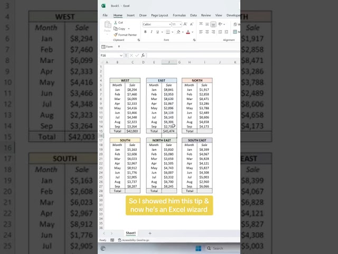Toggle Bottom Align vertical alignment
Image resolution: width=338 pixels, height=254 pixels.
(213, 24)
